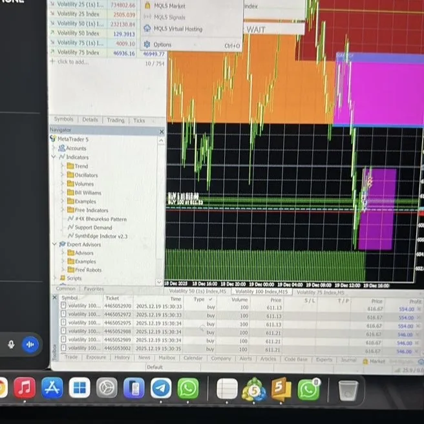
Task: Open the History tab in Toolbox
Action: (122, 357)
